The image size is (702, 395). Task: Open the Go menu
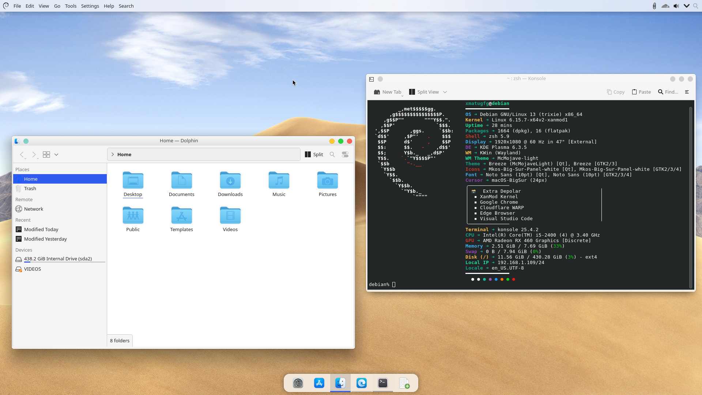[x=57, y=6]
